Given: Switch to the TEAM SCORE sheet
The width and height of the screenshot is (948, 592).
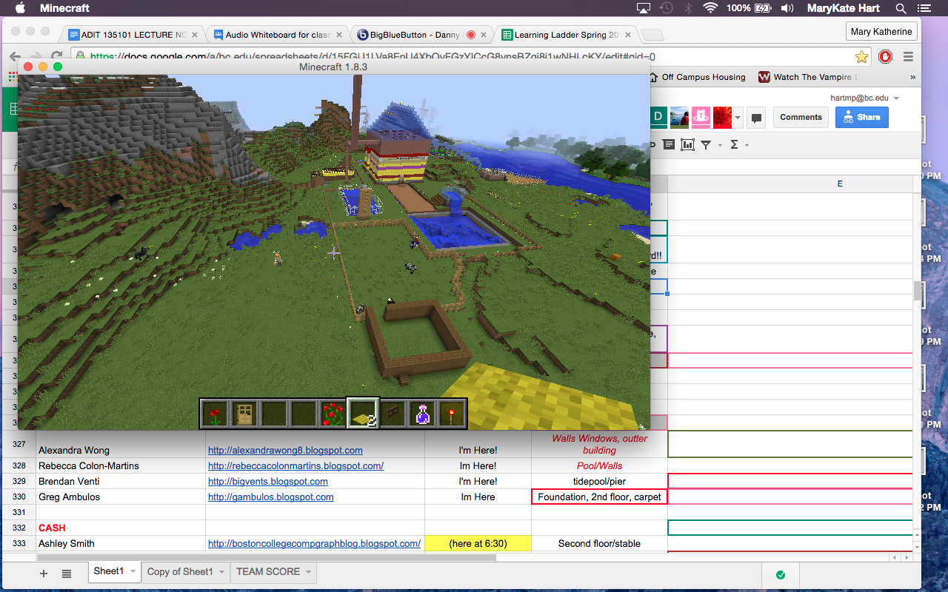Looking at the screenshot, I should [275, 572].
